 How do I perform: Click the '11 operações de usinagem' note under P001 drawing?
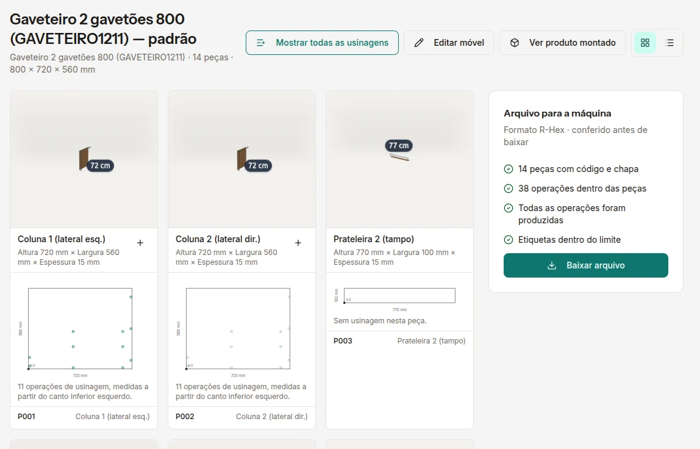coord(83,392)
